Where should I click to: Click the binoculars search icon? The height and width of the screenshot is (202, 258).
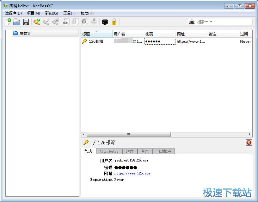click(x=192, y=22)
